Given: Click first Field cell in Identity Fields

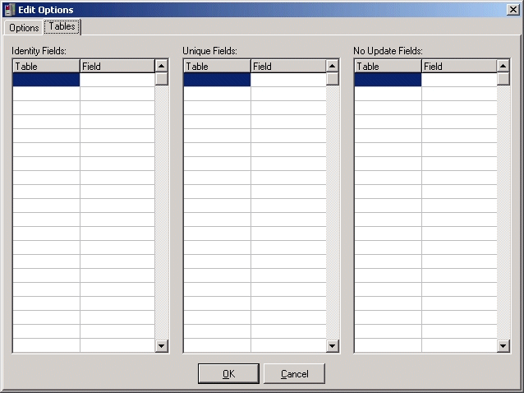Looking at the screenshot, I should tap(117, 80).
